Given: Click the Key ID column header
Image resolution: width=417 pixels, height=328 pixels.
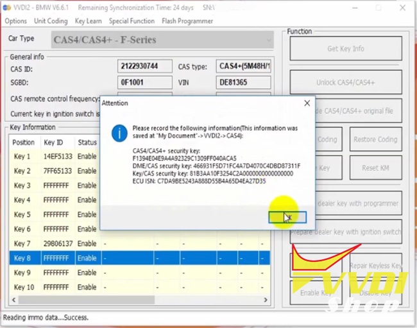Looking at the screenshot, I should (x=58, y=142).
